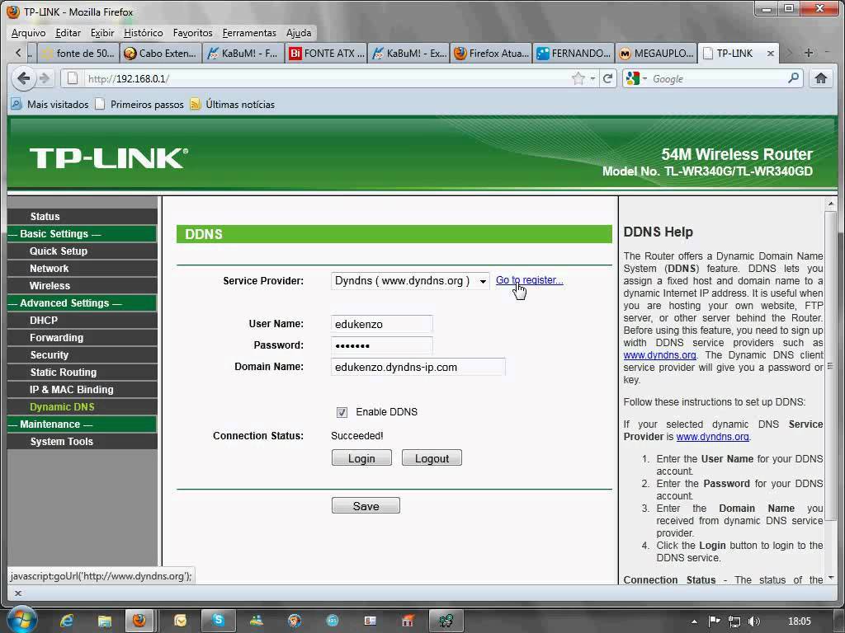Open the Firefox home page icon
This screenshot has height=633, width=845.
pyautogui.click(x=821, y=78)
